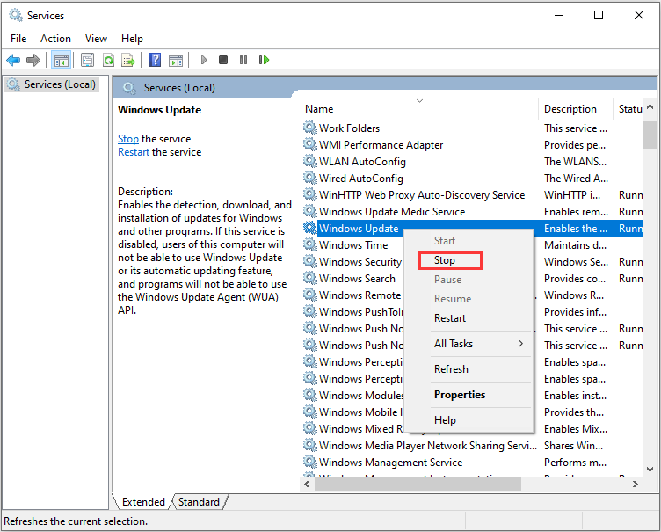Open the File menu
The height and width of the screenshot is (532, 661).
pyautogui.click(x=18, y=39)
